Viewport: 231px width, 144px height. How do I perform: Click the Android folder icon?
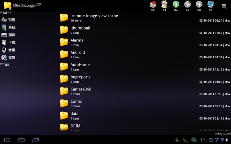point(64,54)
